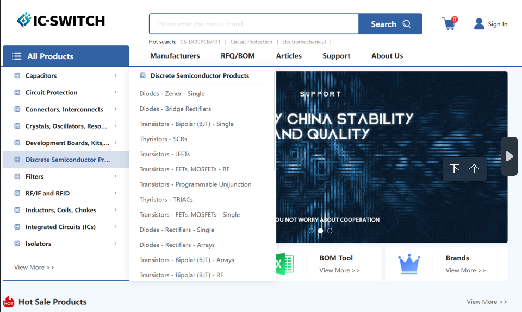
Task: Click the chip icon beside Capacitors
Action: [17, 76]
